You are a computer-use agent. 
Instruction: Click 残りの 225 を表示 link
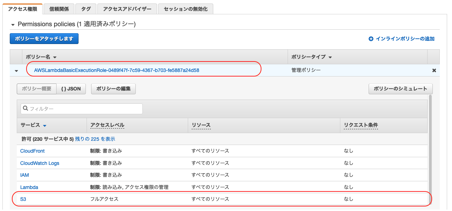[95, 139]
